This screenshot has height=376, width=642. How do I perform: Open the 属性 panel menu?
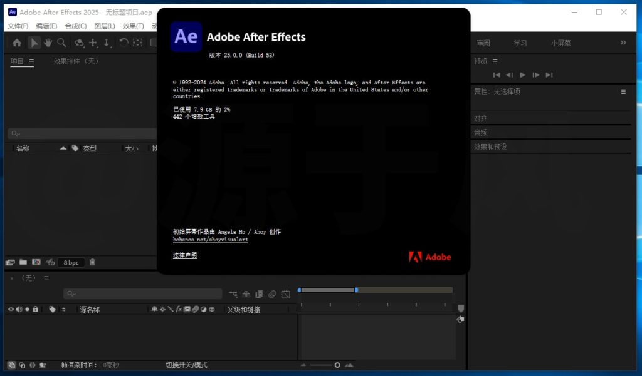point(623,92)
